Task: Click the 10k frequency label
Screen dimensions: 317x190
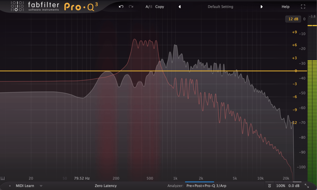Action: click(261, 178)
